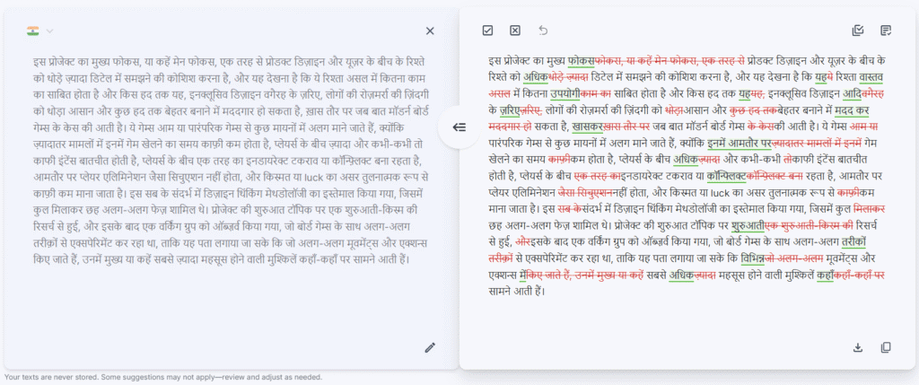This screenshot has width=919, height=385.
Task: Copy the corrected text to clipboard
Action: (886, 347)
